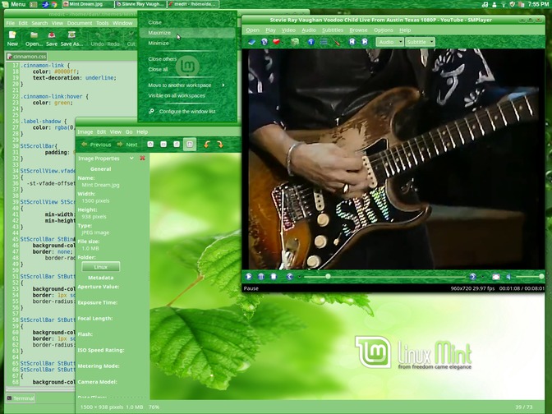This screenshot has width=552, height=414.
Task: Open the Audio track dropdown in SMPlayer
Action: tap(389, 42)
